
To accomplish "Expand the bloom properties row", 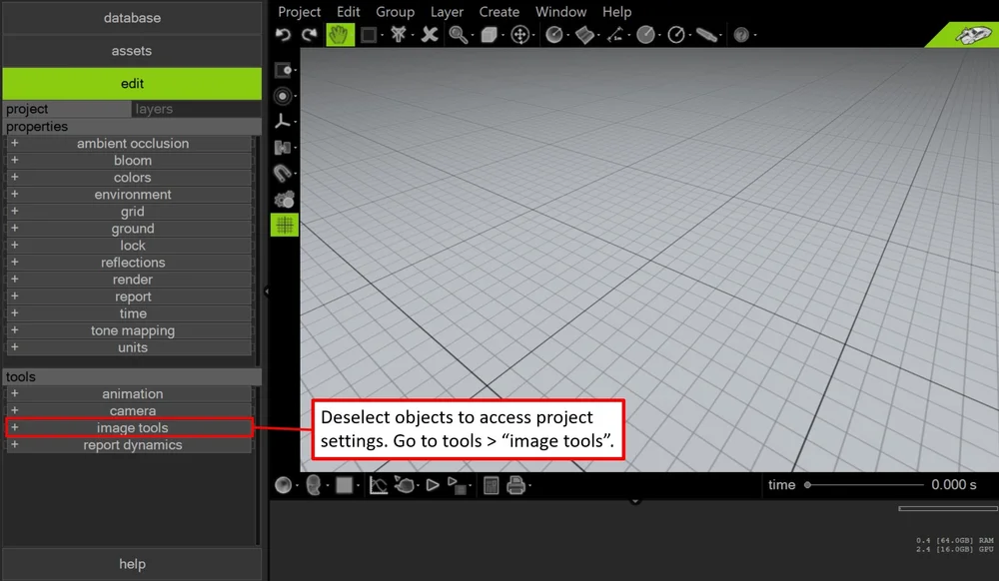I will tap(128, 161).
